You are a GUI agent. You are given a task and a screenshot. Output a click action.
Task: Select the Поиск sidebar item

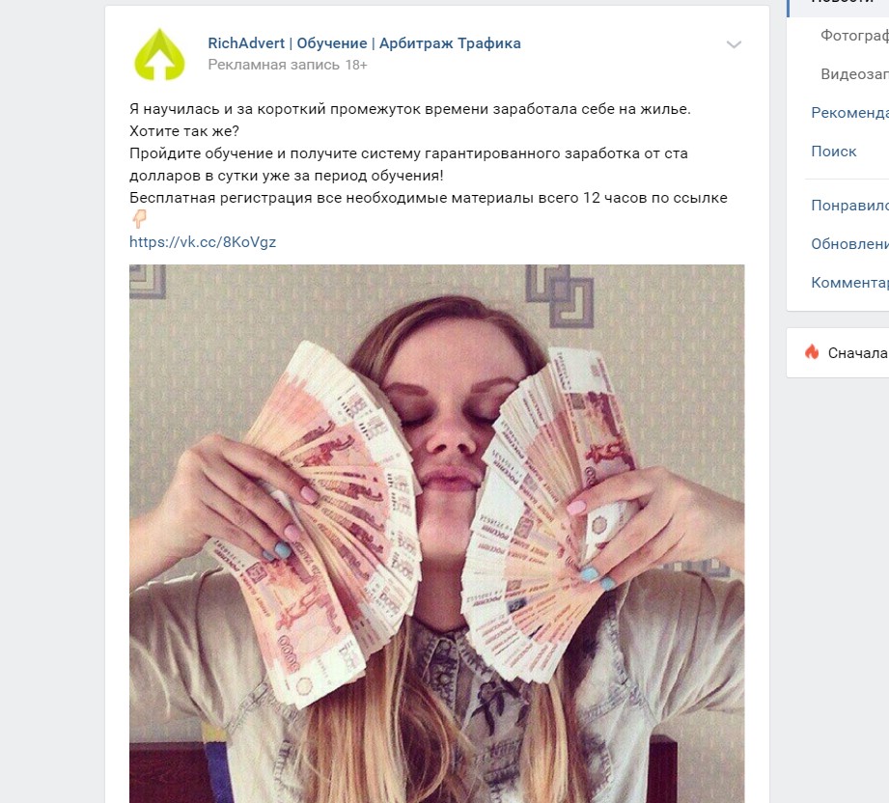[x=833, y=152]
